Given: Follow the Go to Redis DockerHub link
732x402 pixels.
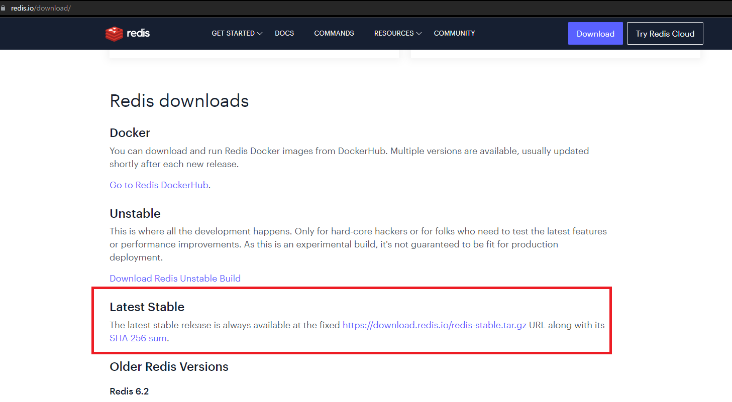Looking at the screenshot, I should (159, 185).
